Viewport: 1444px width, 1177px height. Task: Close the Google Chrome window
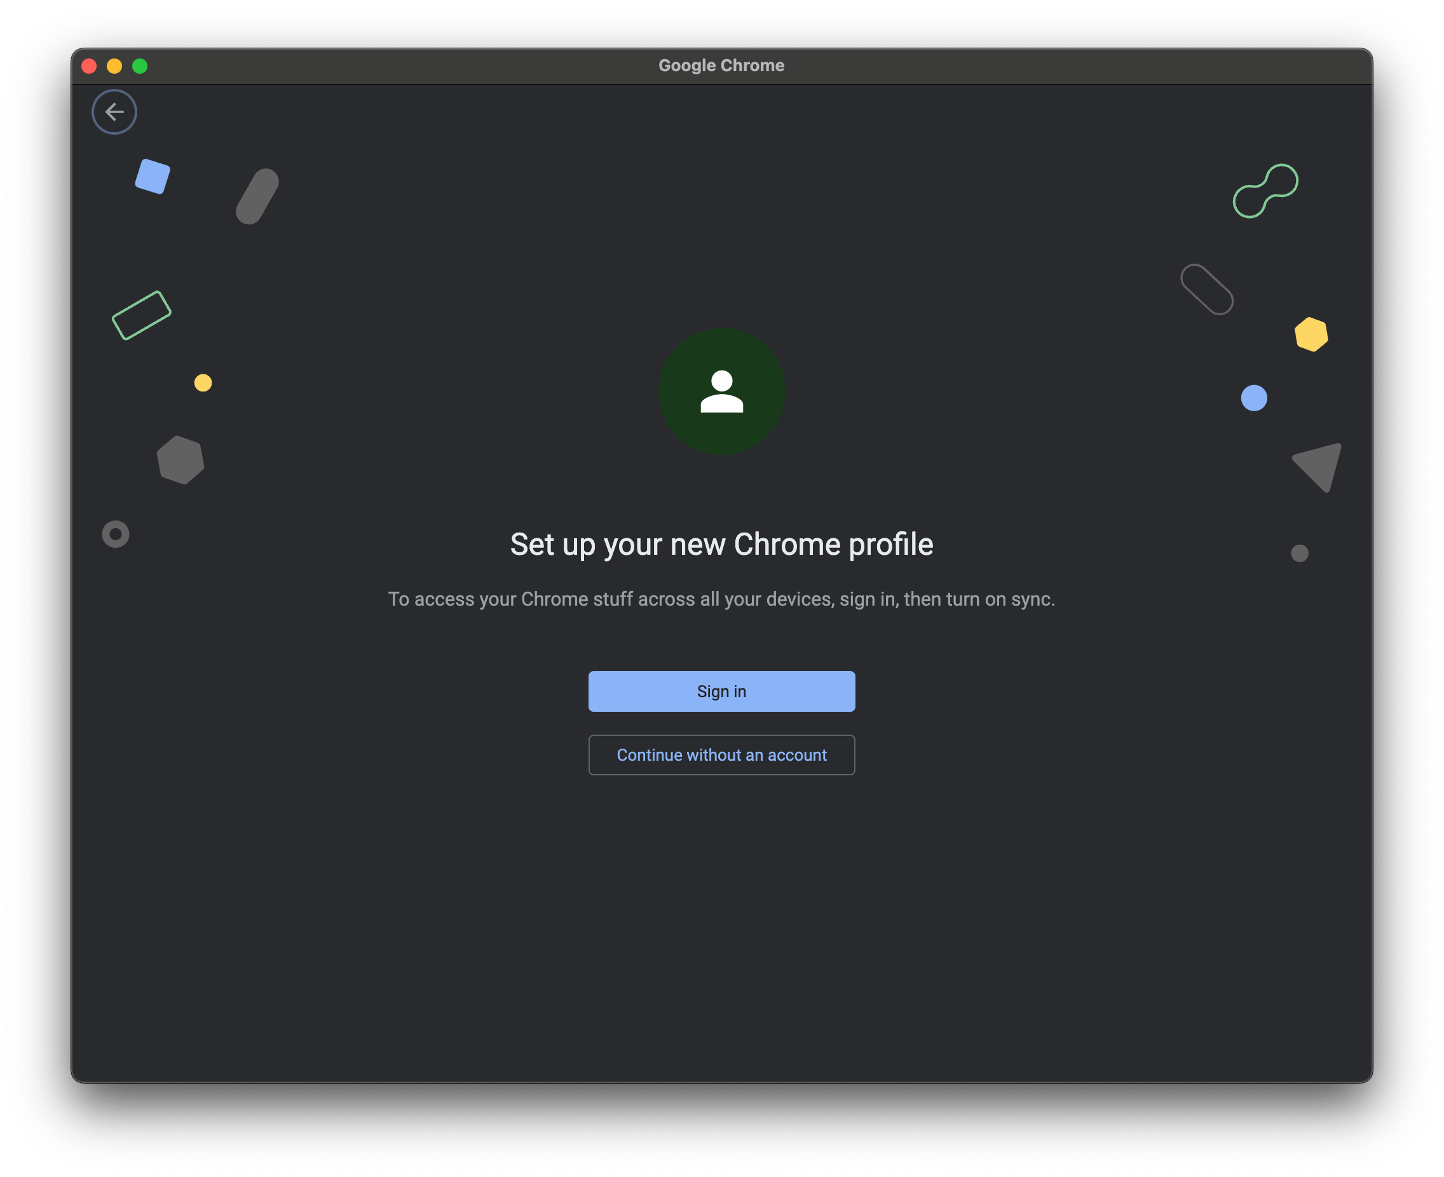point(89,65)
